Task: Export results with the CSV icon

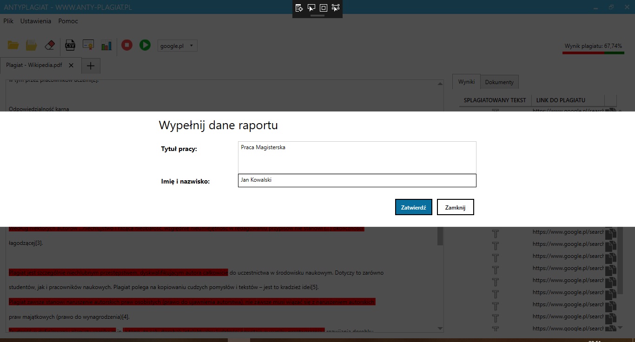Action: tap(70, 45)
